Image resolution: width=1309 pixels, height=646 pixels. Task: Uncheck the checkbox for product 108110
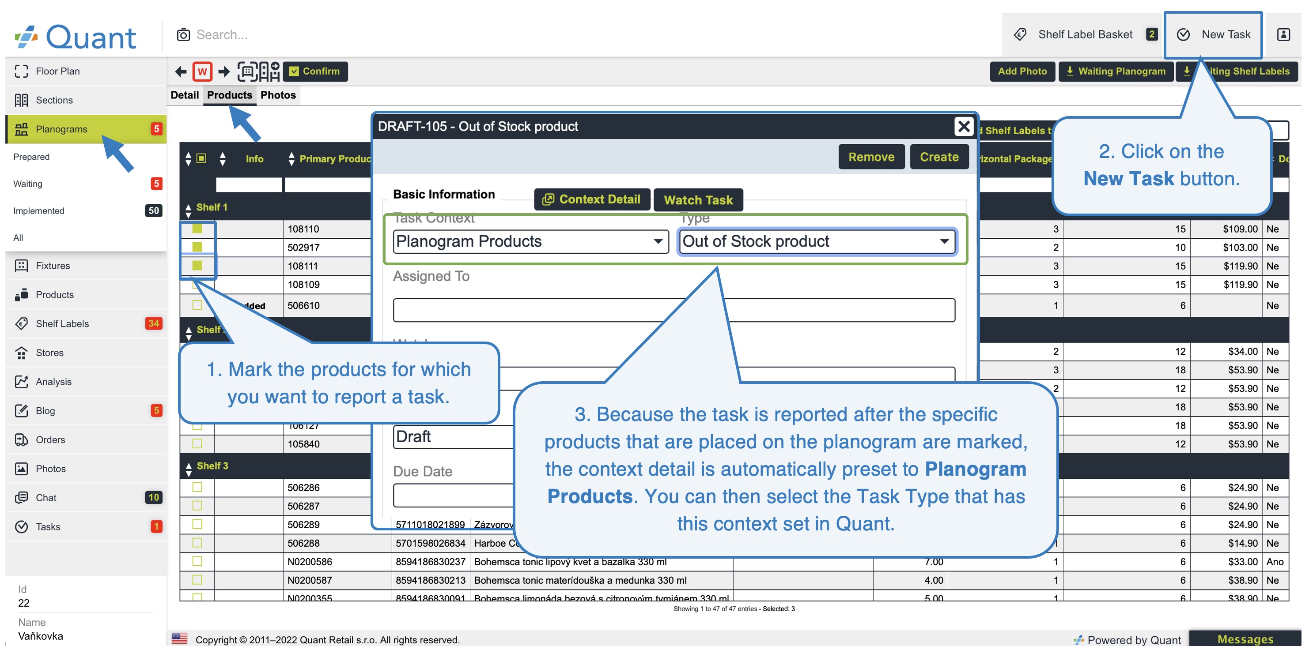(197, 229)
